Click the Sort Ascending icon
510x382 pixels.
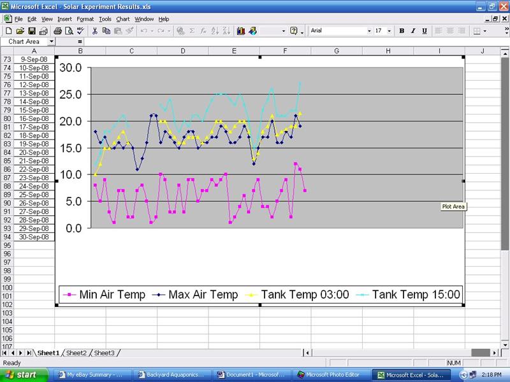pos(215,30)
